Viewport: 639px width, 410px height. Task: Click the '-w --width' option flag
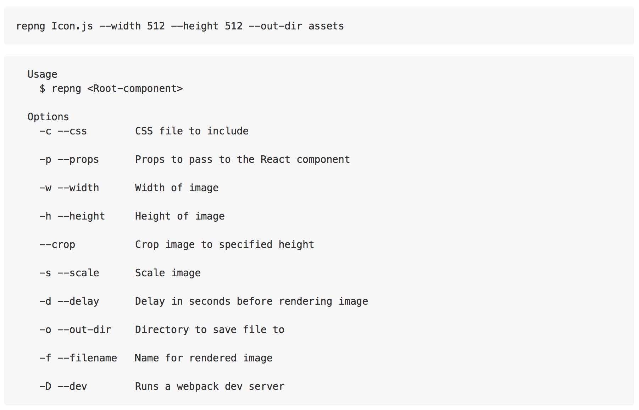pyautogui.click(x=69, y=188)
